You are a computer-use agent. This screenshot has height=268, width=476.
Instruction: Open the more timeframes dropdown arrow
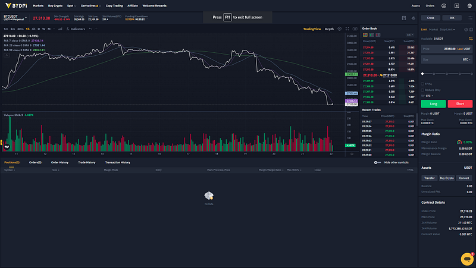tap(54, 29)
